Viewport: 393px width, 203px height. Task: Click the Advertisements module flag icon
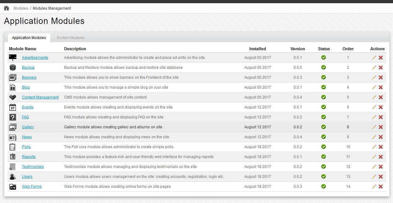[x=12, y=57]
